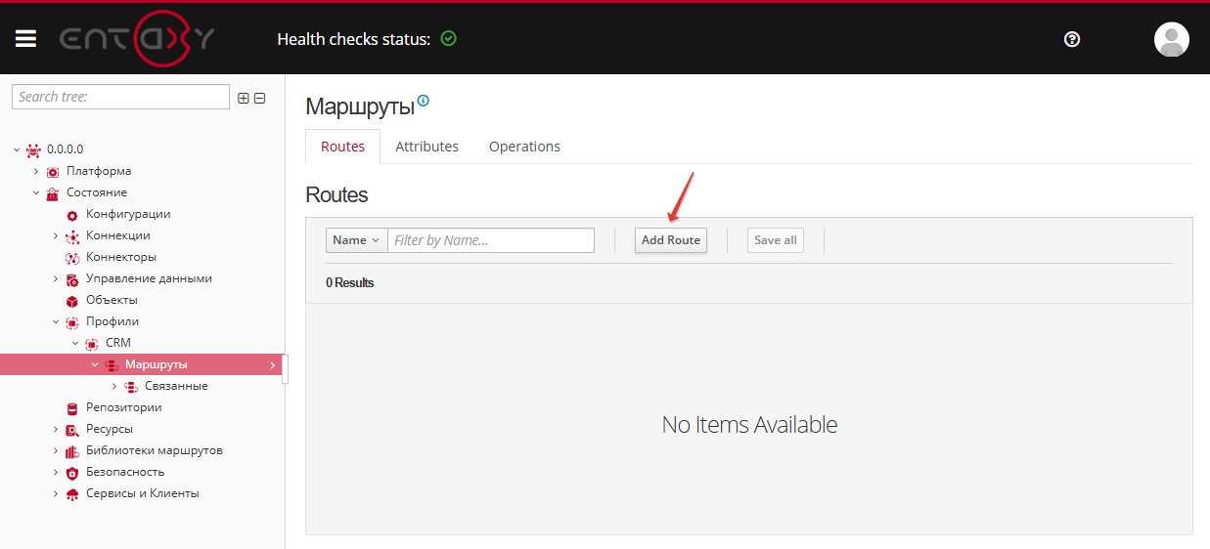Switch to the Attributes tab
The width and height of the screenshot is (1210, 549).
426,147
